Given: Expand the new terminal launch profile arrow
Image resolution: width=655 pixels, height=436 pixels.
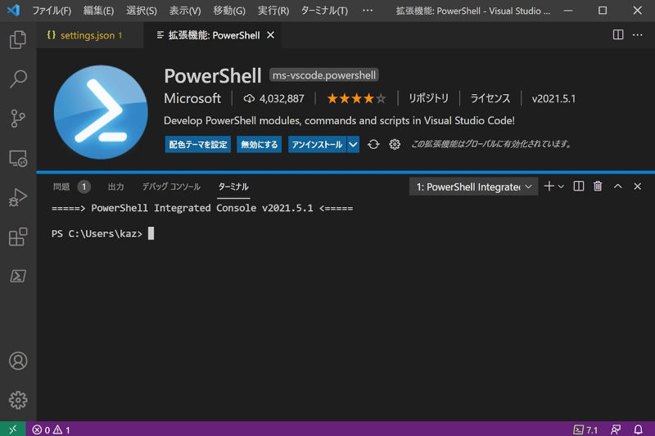Looking at the screenshot, I should (561, 187).
